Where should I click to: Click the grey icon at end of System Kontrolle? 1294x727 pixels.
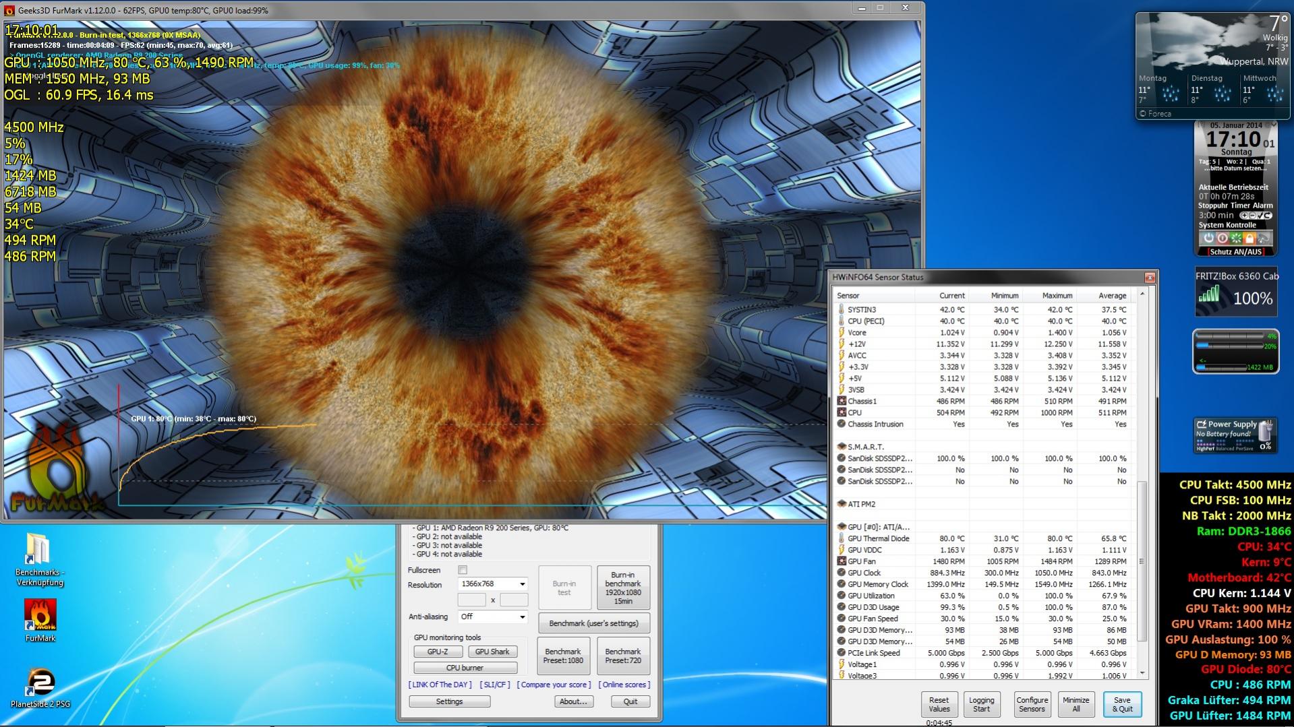pyautogui.click(x=1263, y=238)
